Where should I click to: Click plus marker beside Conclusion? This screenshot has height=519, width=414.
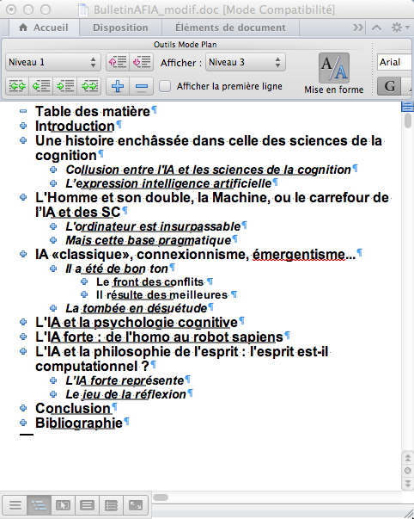click(x=23, y=408)
